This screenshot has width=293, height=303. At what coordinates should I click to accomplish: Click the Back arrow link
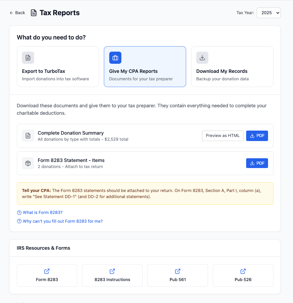pyautogui.click(x=17, y=13)
